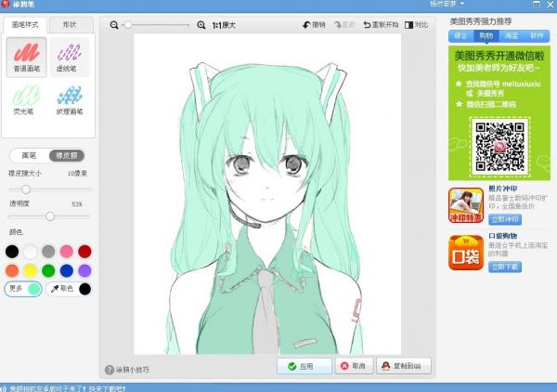
Task: Click the 取消 cancel button
Action: [x=354, y=366]
